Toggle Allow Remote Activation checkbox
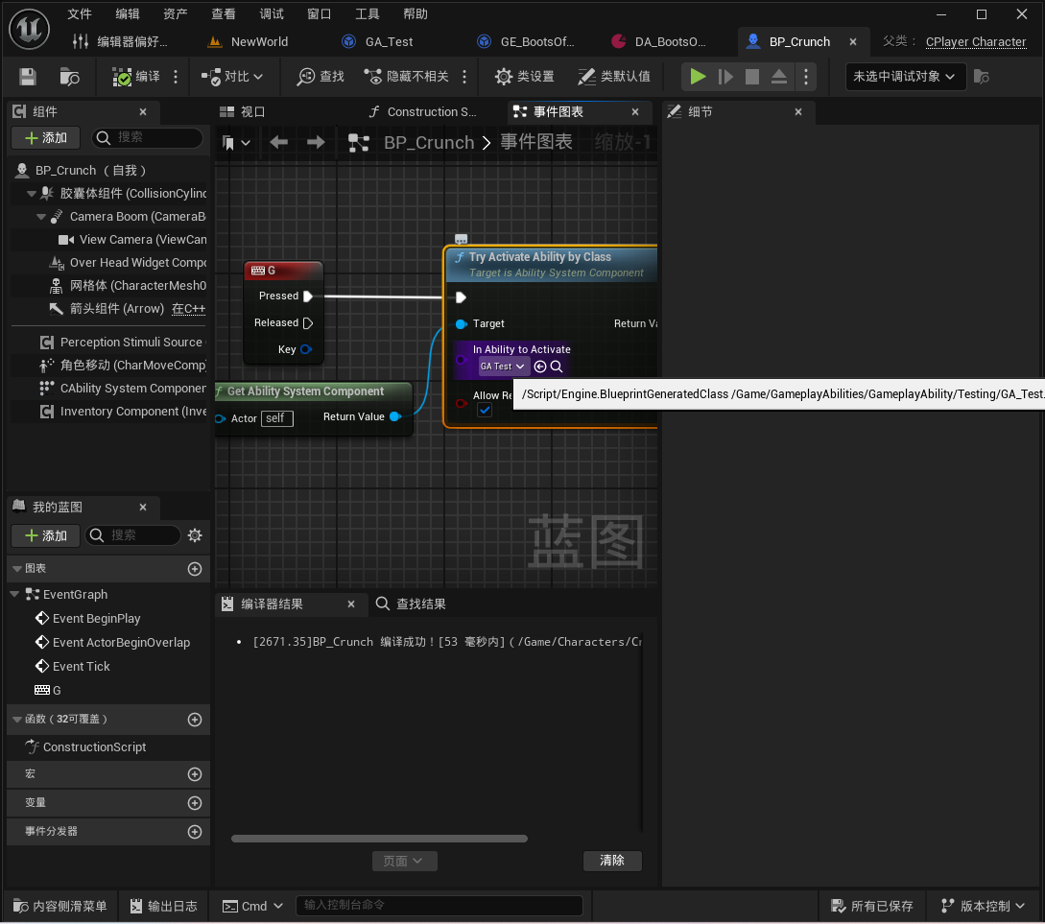 [485, 411]
